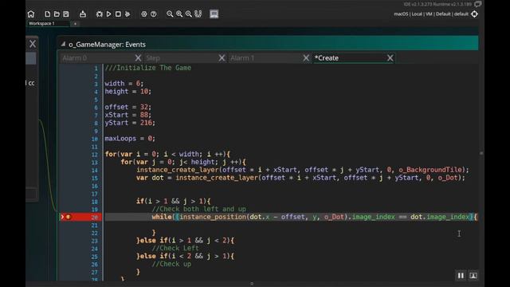
Task: Close the Alarm 1 tab
Action: (x=306, y=58)
